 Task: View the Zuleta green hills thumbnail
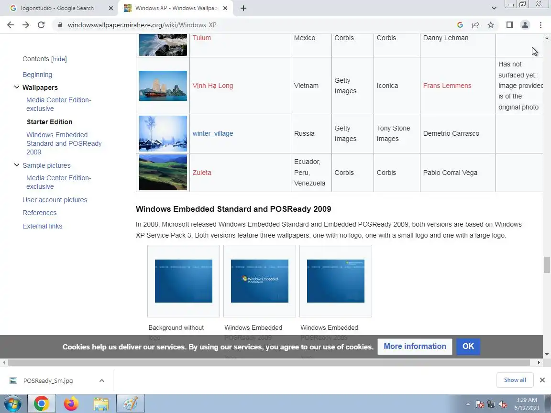click(x=163, y=173)
